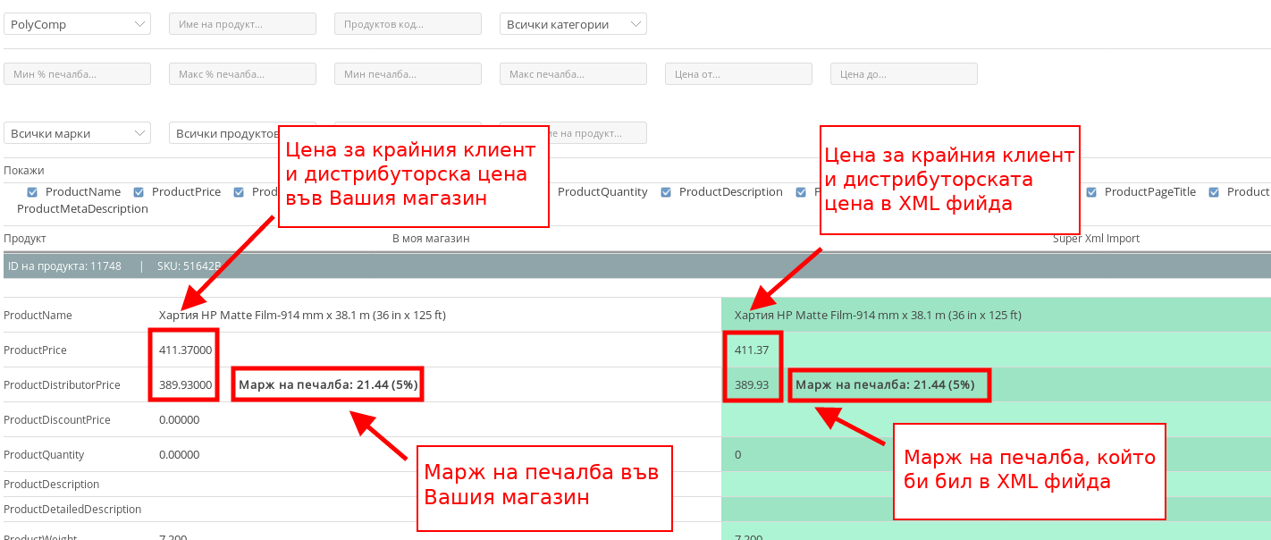The height and width of the screenshot is (540, 1271).
Task: Open the Всички марки brands dropdown
Action: 77,133
